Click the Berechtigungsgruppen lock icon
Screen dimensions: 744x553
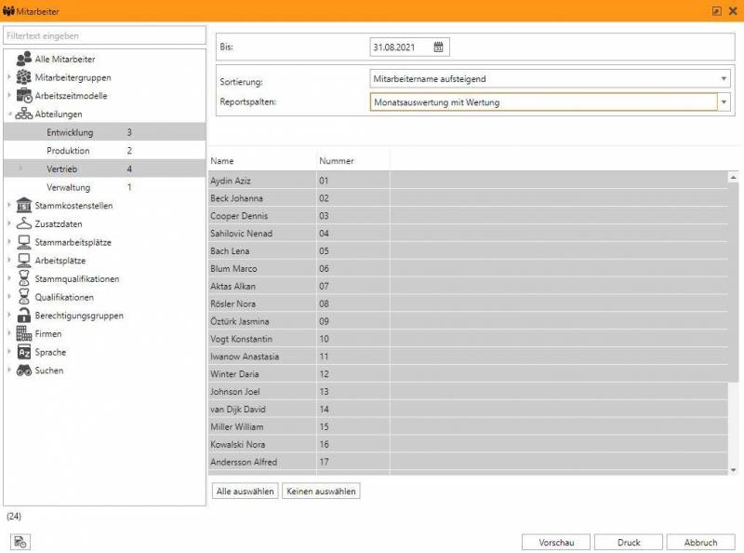point(24,316)
